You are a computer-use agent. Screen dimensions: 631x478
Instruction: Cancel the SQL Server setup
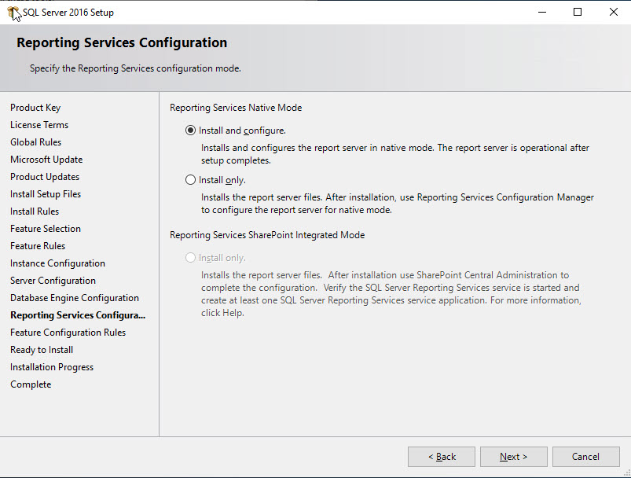[585, 456]
